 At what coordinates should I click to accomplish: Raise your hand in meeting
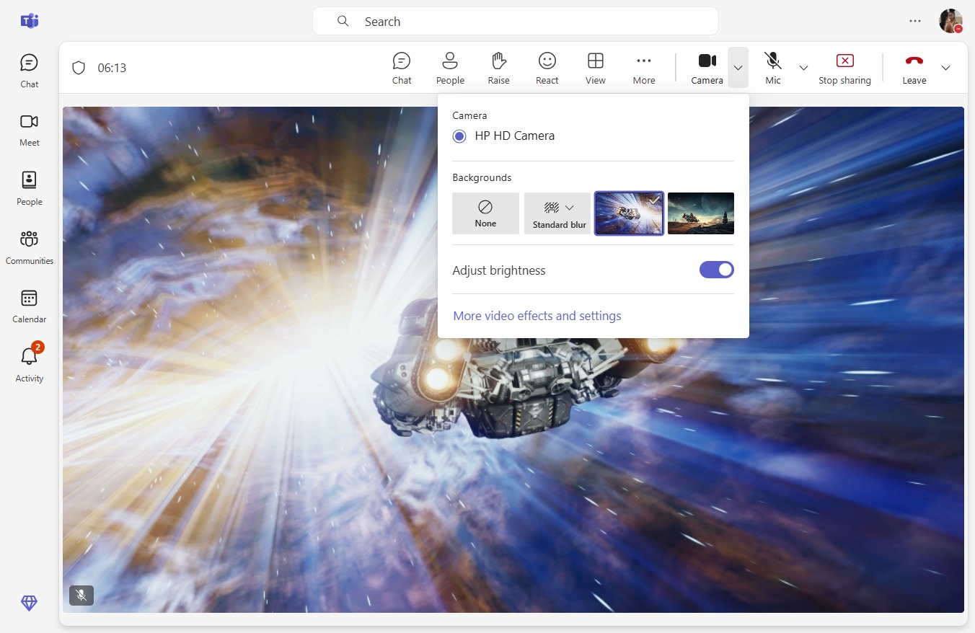coord(498,68)
